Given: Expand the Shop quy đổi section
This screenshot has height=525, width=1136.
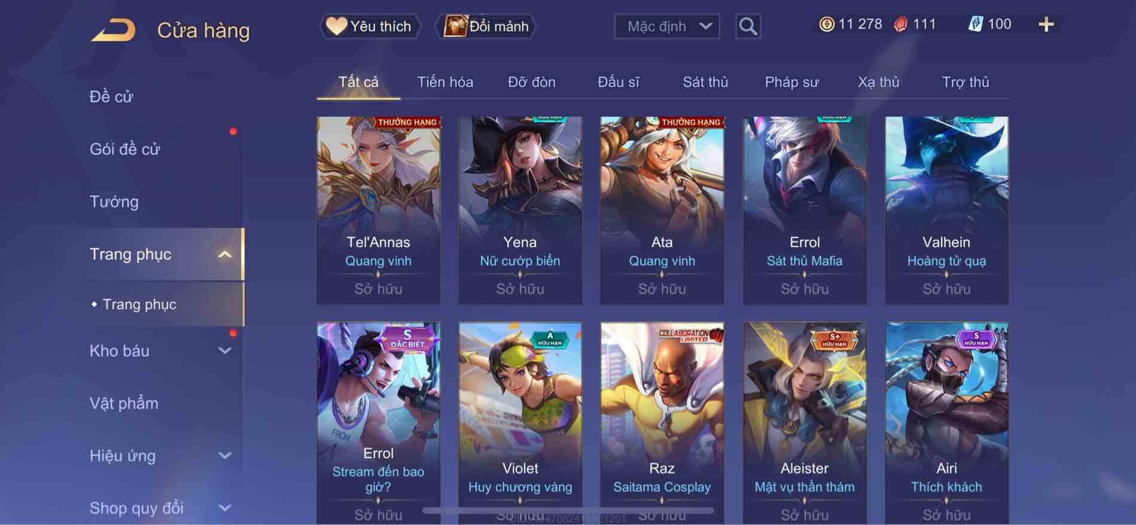Looking at the screenshot, I should tap(224, 508).
